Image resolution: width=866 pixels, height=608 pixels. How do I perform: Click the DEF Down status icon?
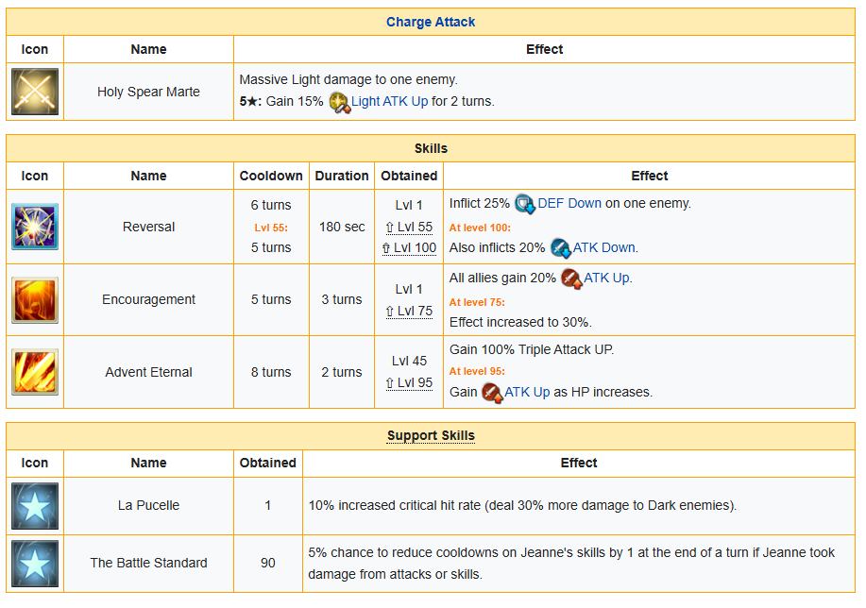pyautogui.click(x=525, y=204)
